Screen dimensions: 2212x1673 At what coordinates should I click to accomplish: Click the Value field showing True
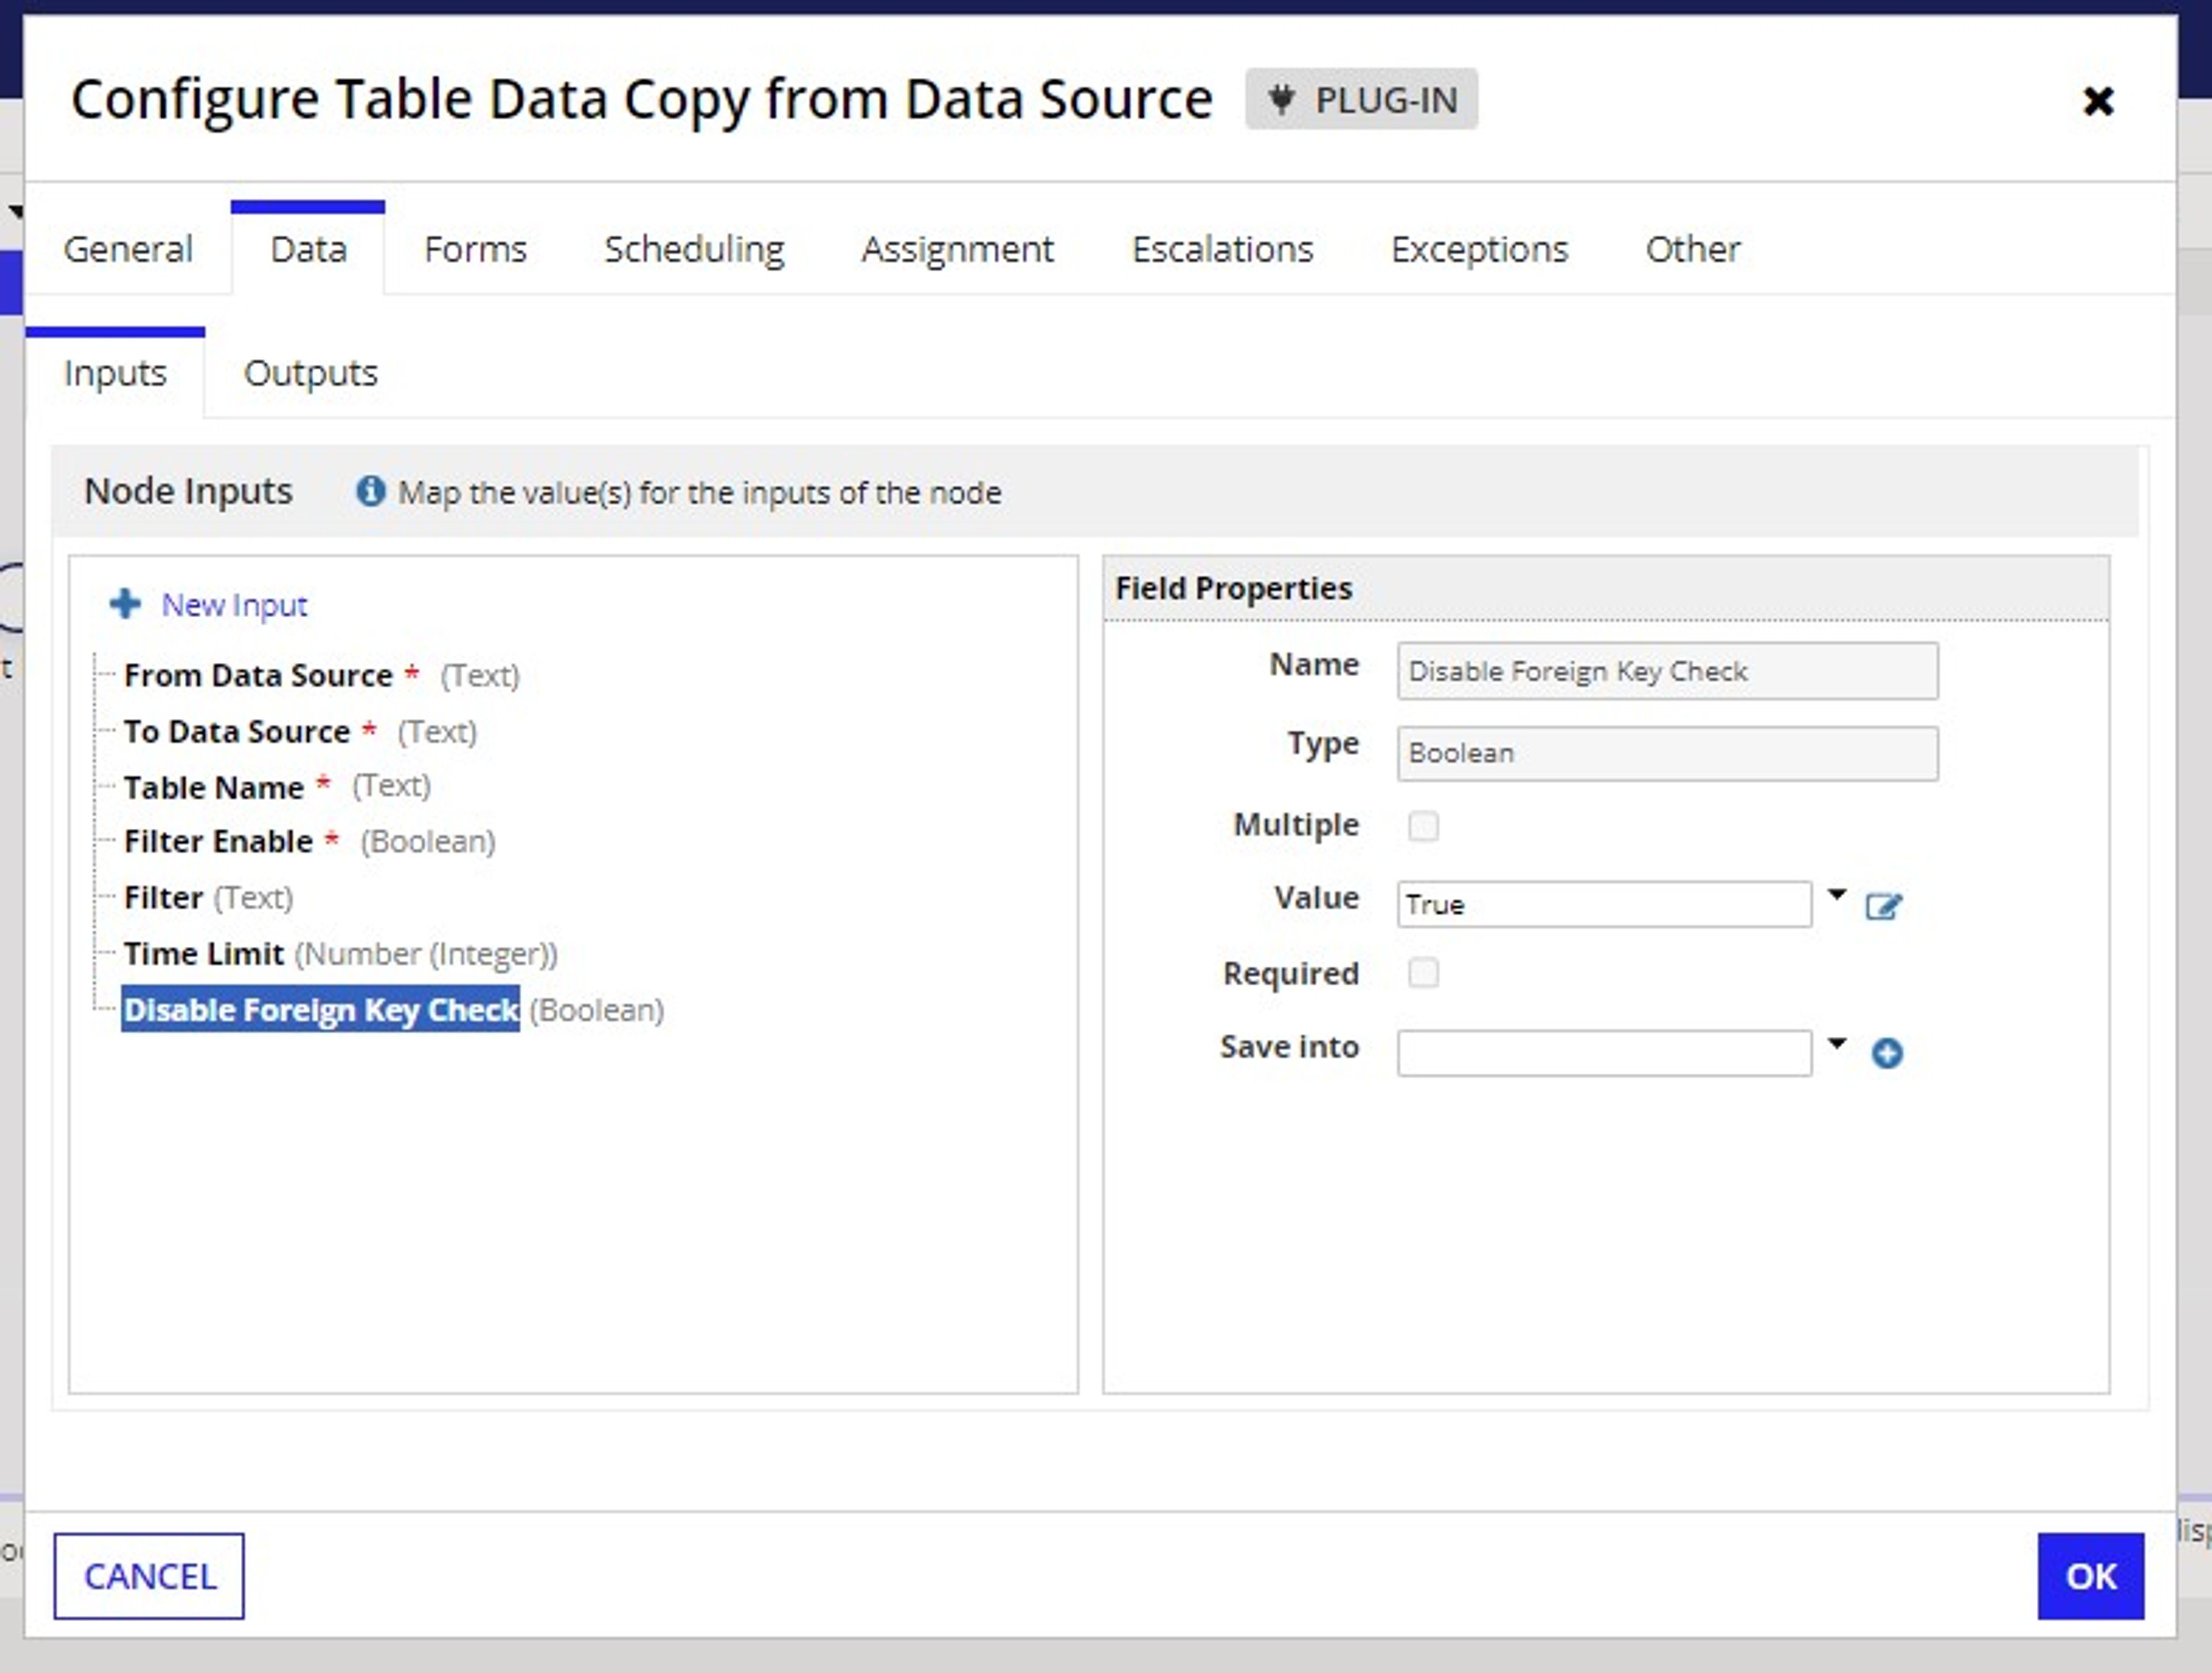tap(1604, 905)
